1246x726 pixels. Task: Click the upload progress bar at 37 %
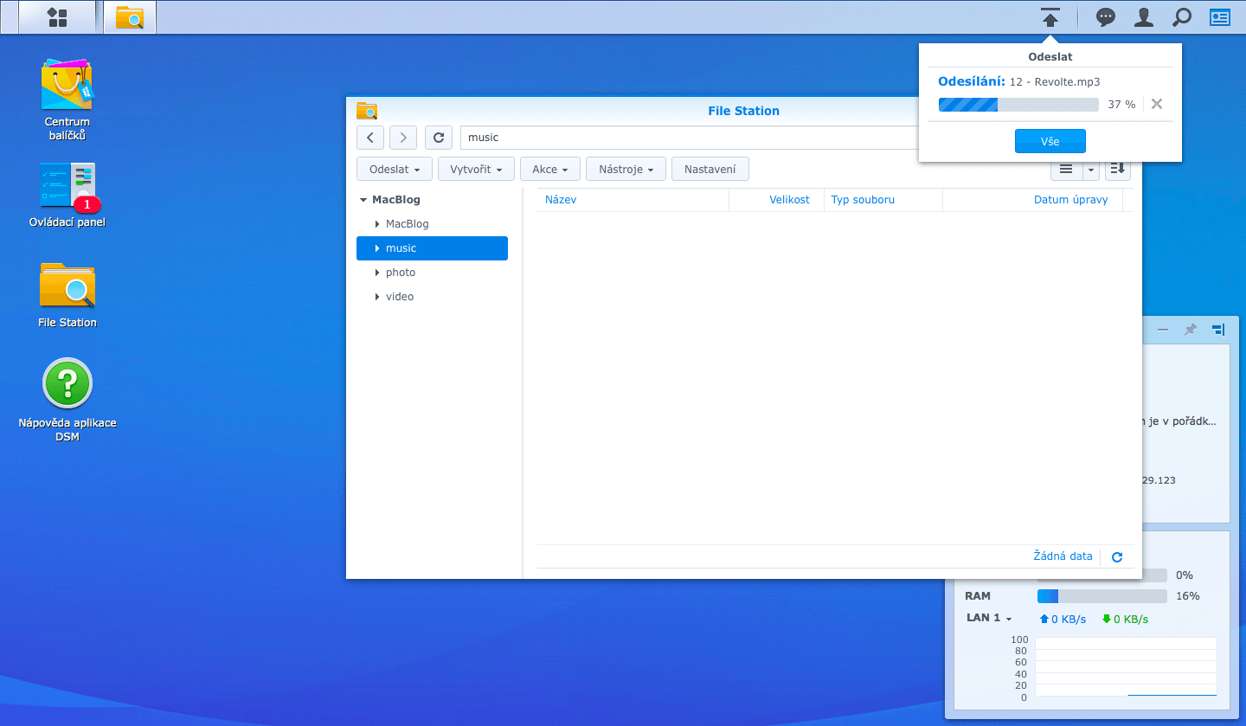[x=1018, y=105]
